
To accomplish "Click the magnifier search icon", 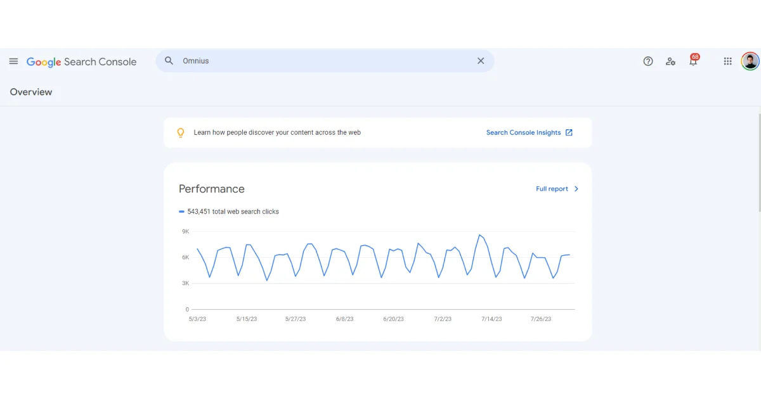I will (x=169, y=61).
